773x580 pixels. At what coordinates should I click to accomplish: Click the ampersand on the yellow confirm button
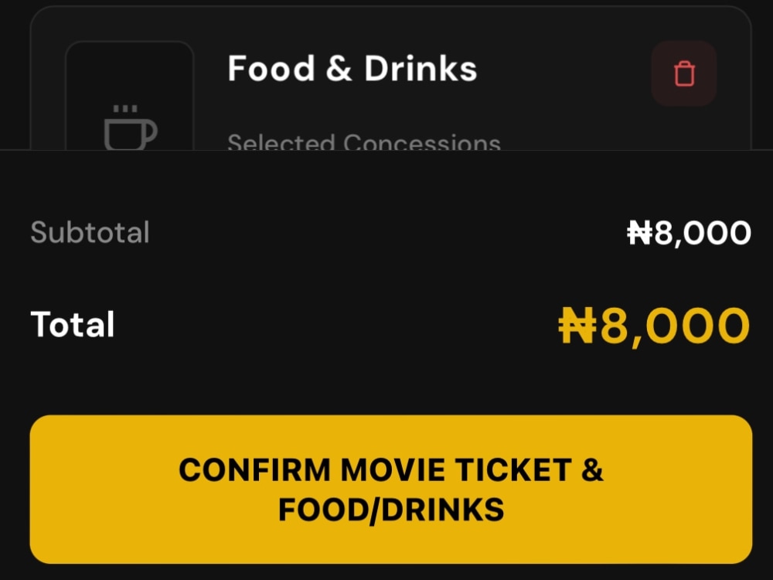tap(592, 469)
